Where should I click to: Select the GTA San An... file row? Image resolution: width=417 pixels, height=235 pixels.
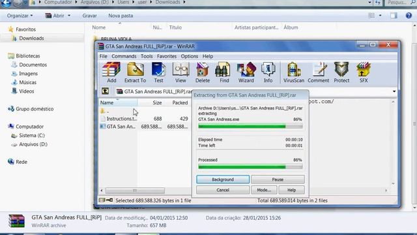[145, 127]
